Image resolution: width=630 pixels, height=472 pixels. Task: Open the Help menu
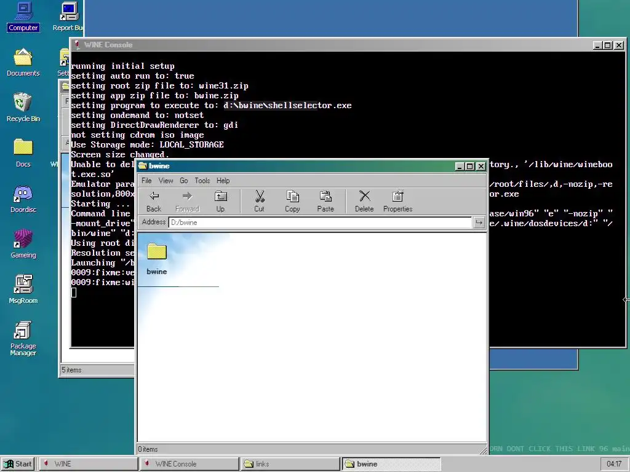pyautogui.click(x=223, y=181)
